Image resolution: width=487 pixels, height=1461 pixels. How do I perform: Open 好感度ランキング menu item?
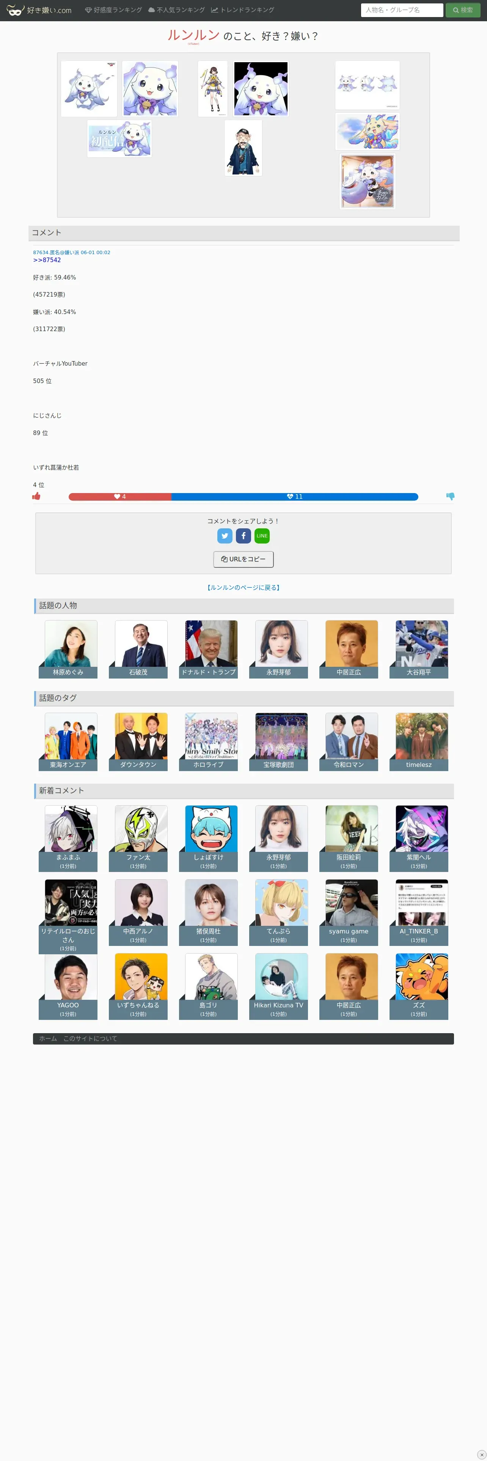tap(113, 10)
